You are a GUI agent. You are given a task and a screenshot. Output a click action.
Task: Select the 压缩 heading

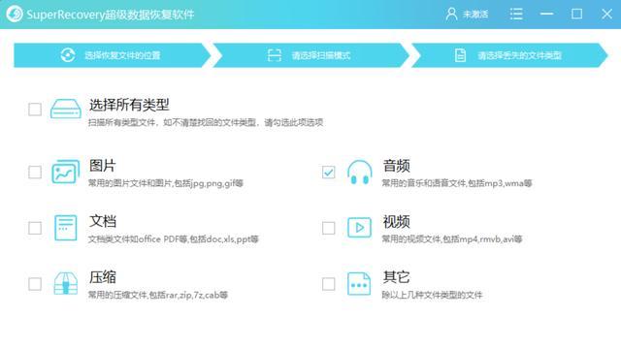102,277
